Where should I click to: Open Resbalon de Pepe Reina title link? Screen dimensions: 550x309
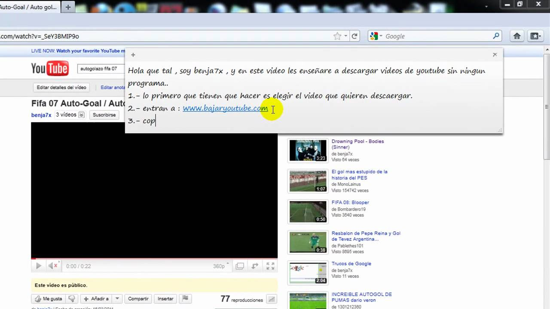[x=366, y=236]
